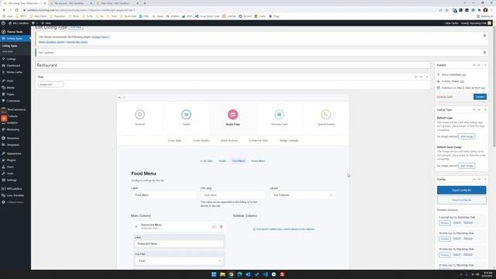496x279 pixels.
Task: Click the drag handle icon of Restaurant Menu block
Action: tap(136, 226)
